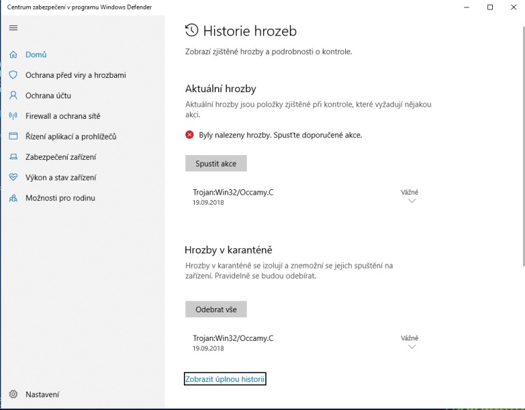Click the Aktuální hrozby heading
The image size is (525, 410).
tap(221, 88)
